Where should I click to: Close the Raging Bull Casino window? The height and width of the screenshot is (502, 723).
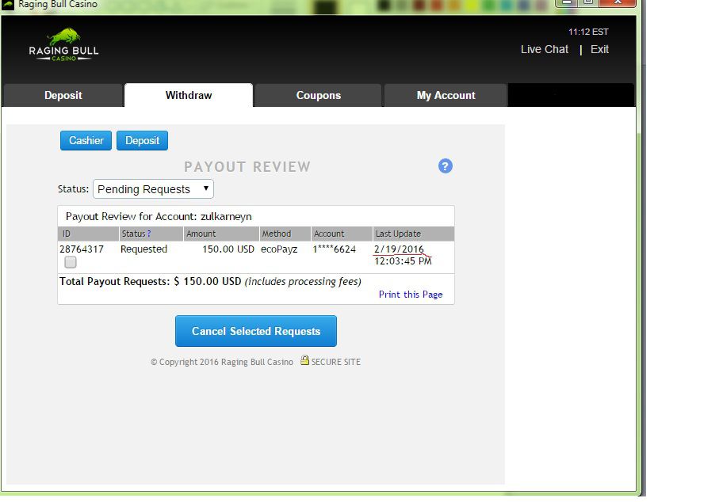[x=618, y=2]
